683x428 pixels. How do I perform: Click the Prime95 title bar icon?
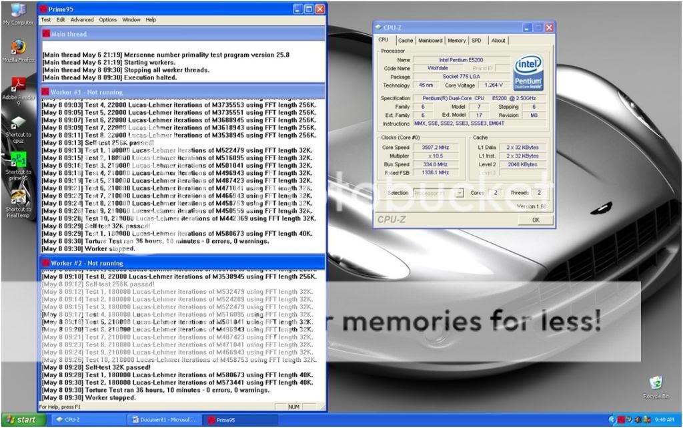pyautogui.click(x=43, y=9)
